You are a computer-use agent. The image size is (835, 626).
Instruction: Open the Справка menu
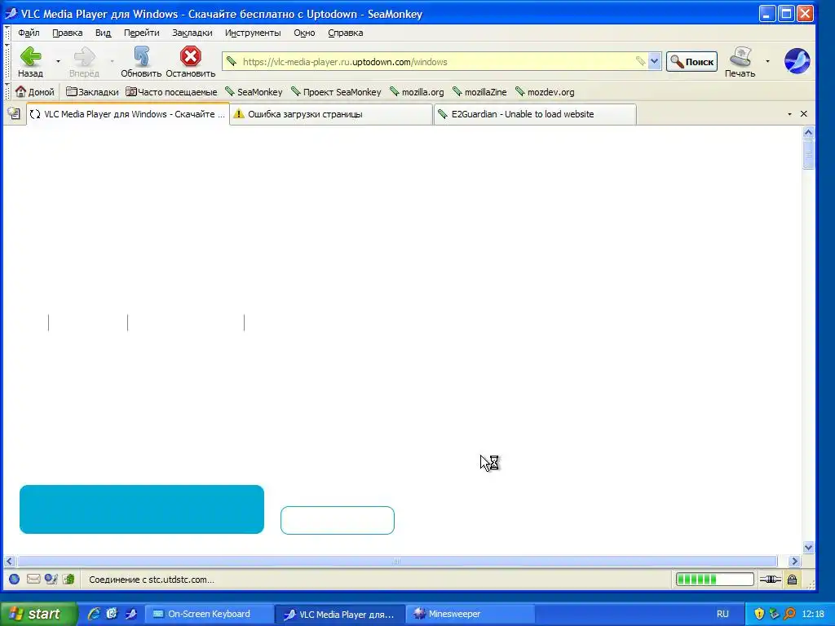point(346,33)
